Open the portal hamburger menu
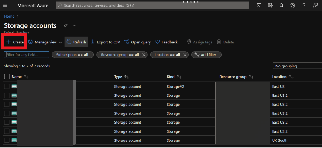 pyautogui.click(x=5, y=6)
